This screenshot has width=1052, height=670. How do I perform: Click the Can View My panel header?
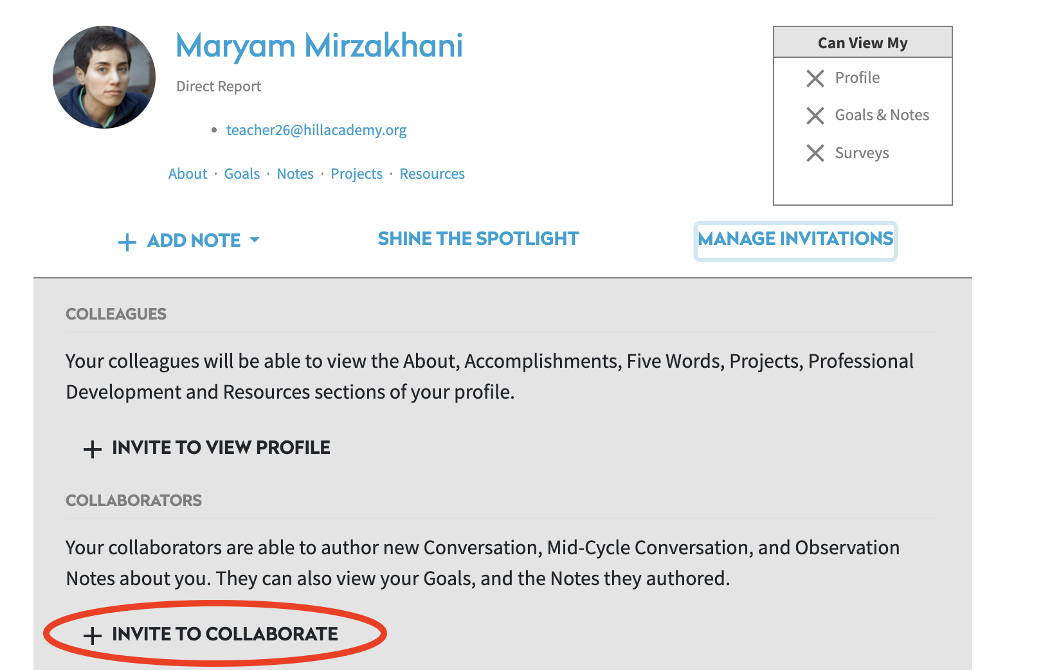[x=863, y=42]
